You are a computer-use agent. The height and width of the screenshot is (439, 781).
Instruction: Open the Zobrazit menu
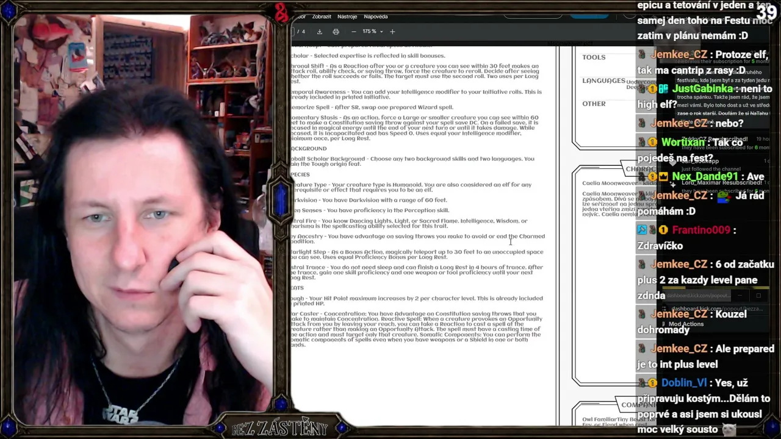(322, 16)
